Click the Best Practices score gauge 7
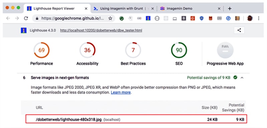The height and width of the screenshot is (128, 267). tap(133, 50)
